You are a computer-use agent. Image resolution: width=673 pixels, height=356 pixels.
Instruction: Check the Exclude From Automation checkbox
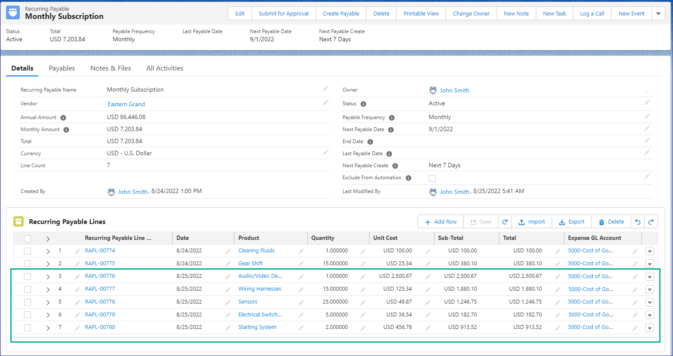(432, 178)
